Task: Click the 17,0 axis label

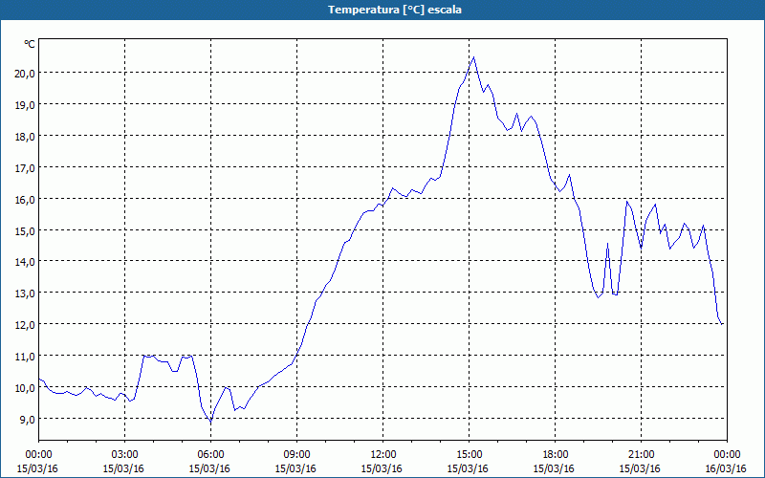Action: pyautogui.click(x=25, y=168)
